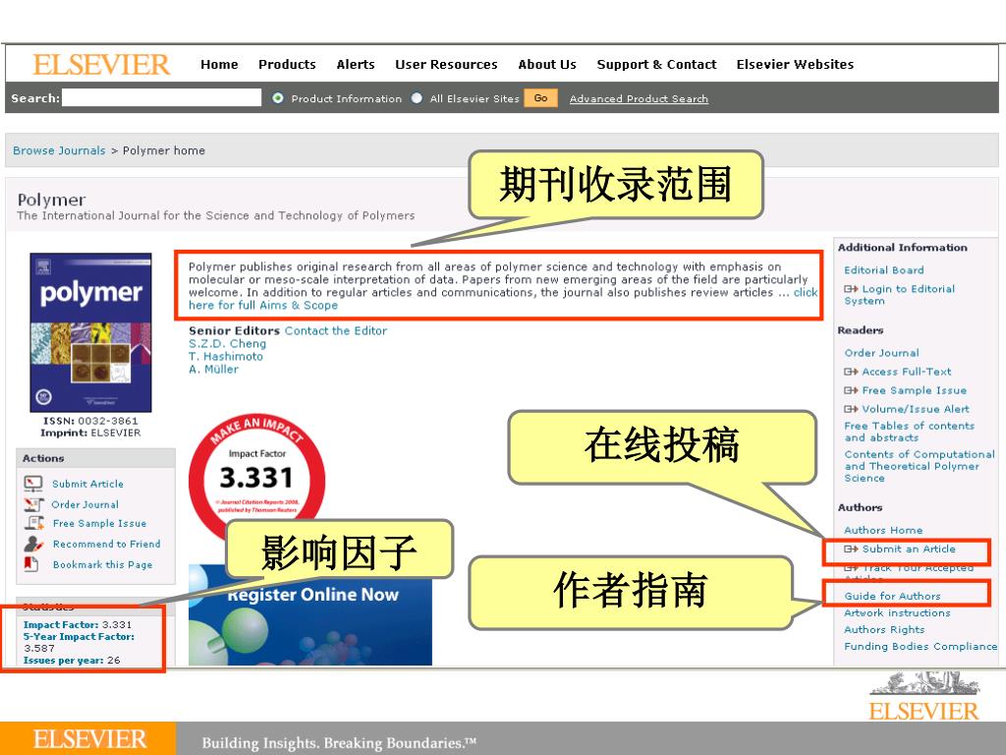
Task: Open Volume/Issue Alert link
Action: coord(916,409)
